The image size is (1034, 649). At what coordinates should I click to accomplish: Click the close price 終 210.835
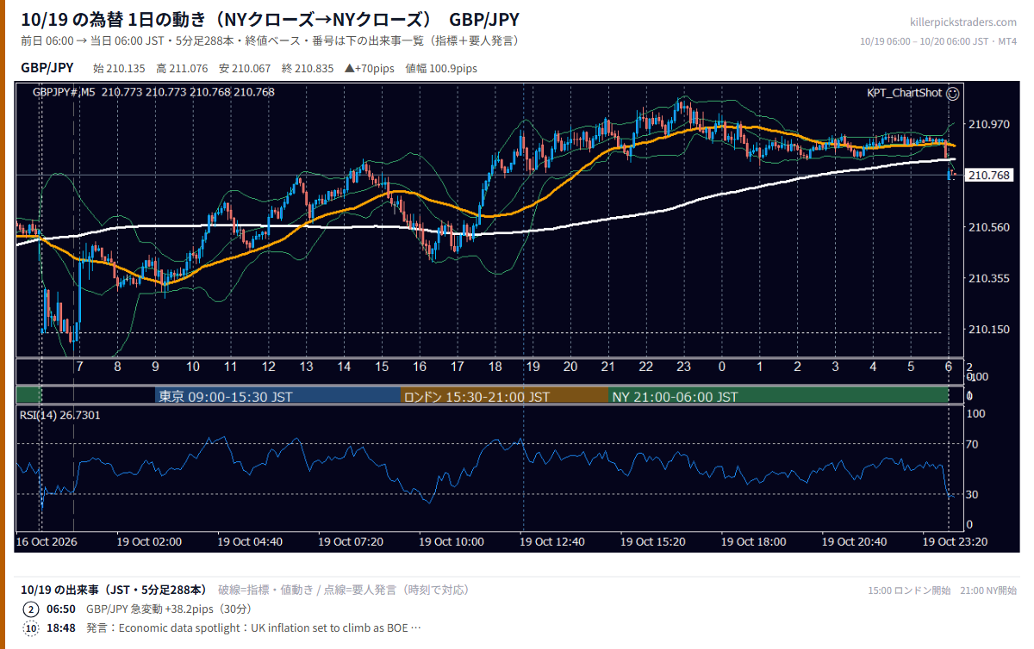[x=308, y=69]
